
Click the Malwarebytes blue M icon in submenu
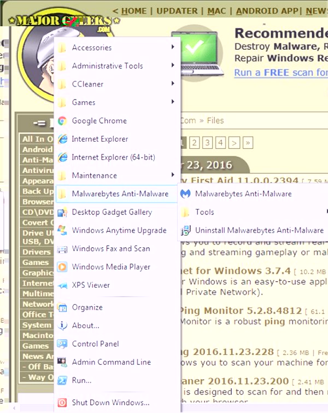click(x=185, y=194)
